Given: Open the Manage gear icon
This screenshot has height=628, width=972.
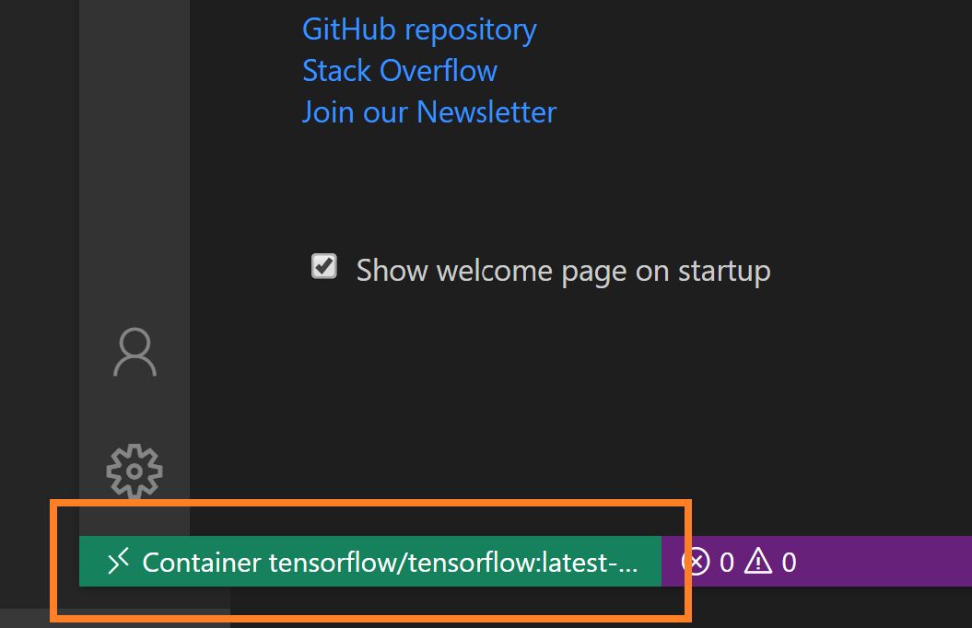Looking at the screenshot, I should [135, 471].
